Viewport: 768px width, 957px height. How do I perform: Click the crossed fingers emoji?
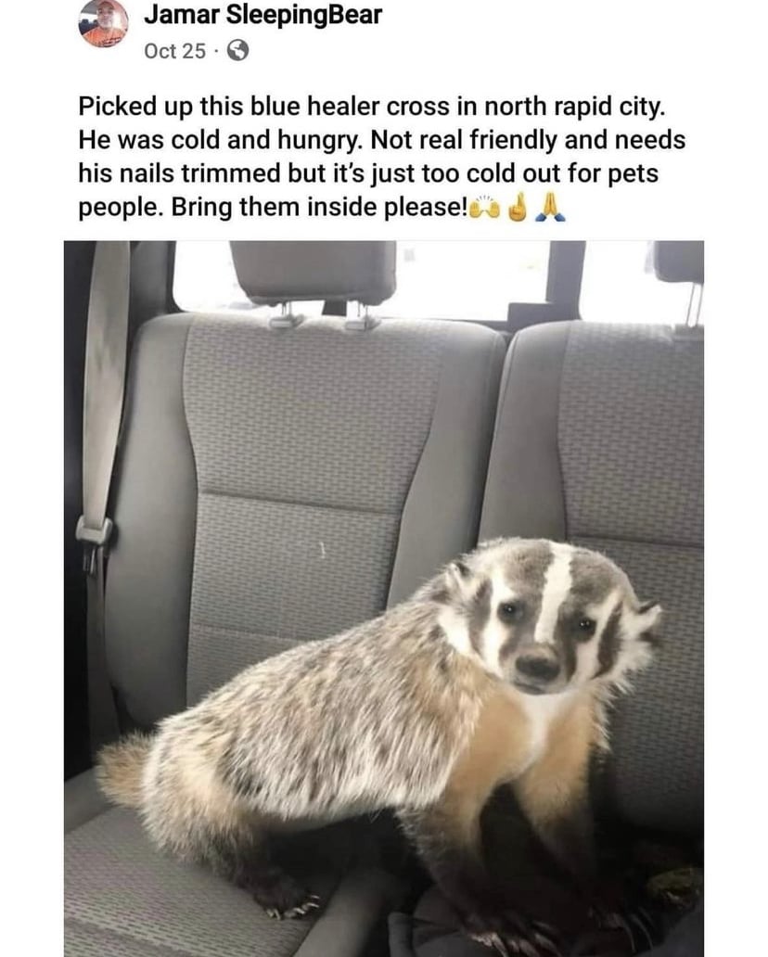tap(518, 208)
